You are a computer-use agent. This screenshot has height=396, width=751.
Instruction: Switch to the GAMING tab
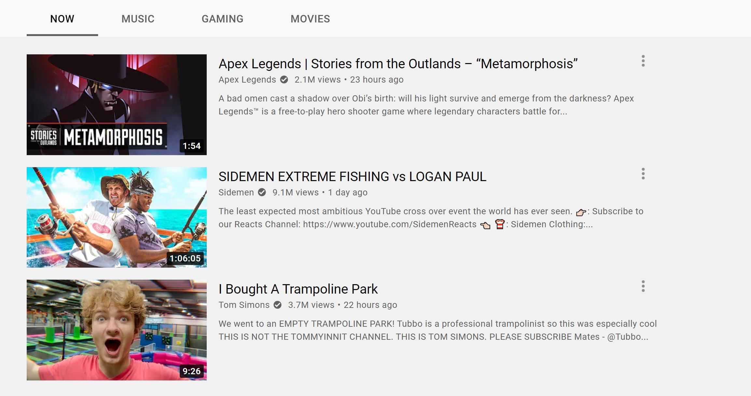[x=223, y=19]
